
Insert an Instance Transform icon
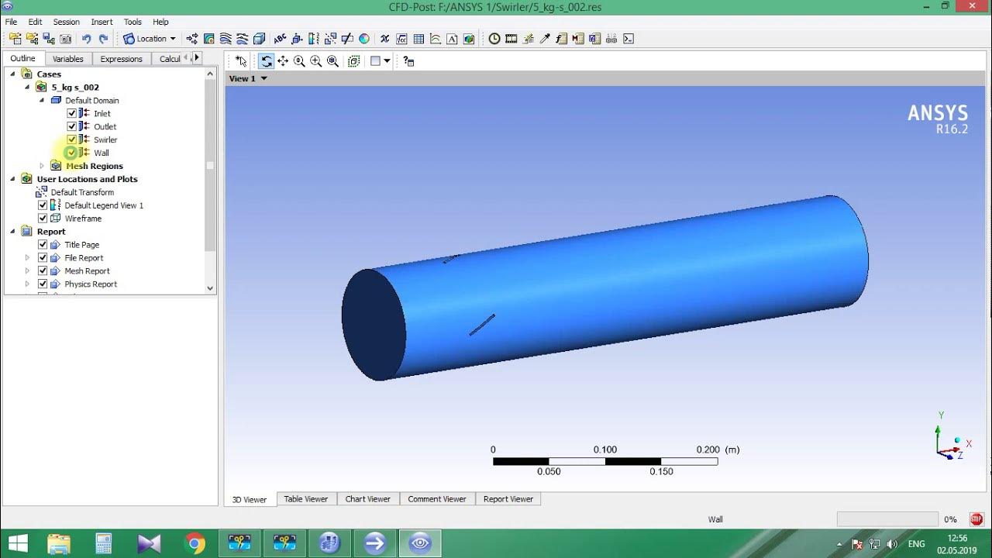click(330, 39)
